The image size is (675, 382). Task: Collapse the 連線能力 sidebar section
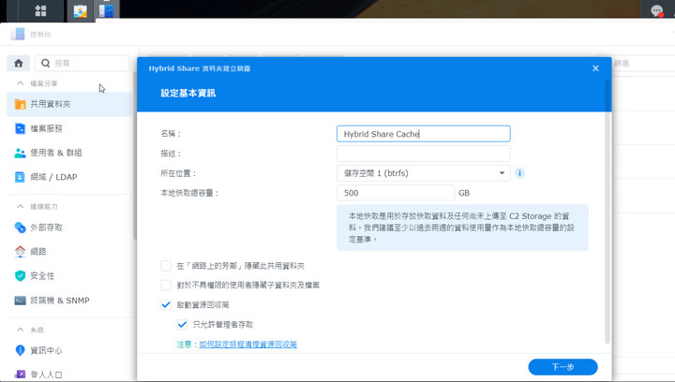tap(20, 207)
